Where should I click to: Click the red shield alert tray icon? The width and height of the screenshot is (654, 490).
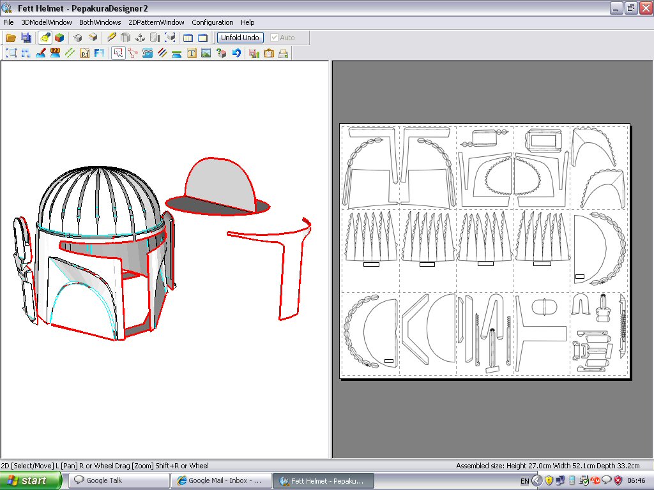point(618,481)
